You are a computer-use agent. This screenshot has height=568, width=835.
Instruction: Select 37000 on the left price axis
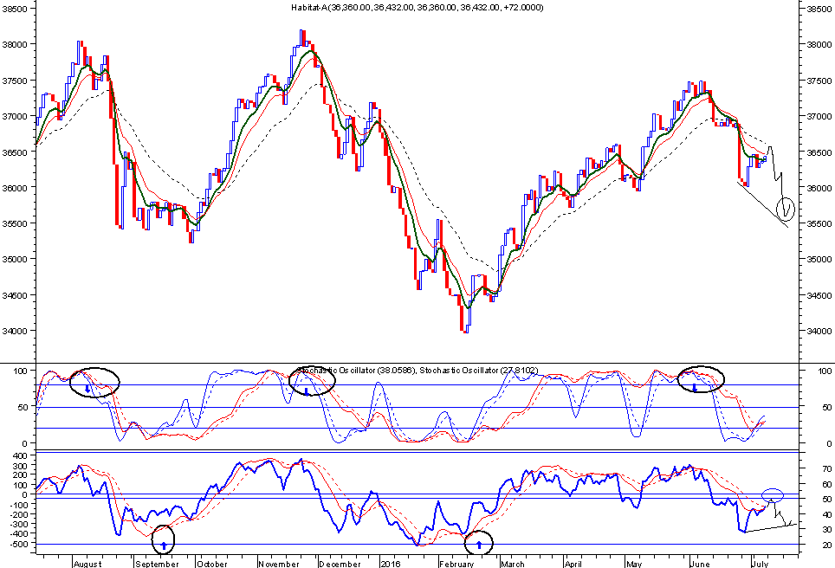click(x=15, y=117)
